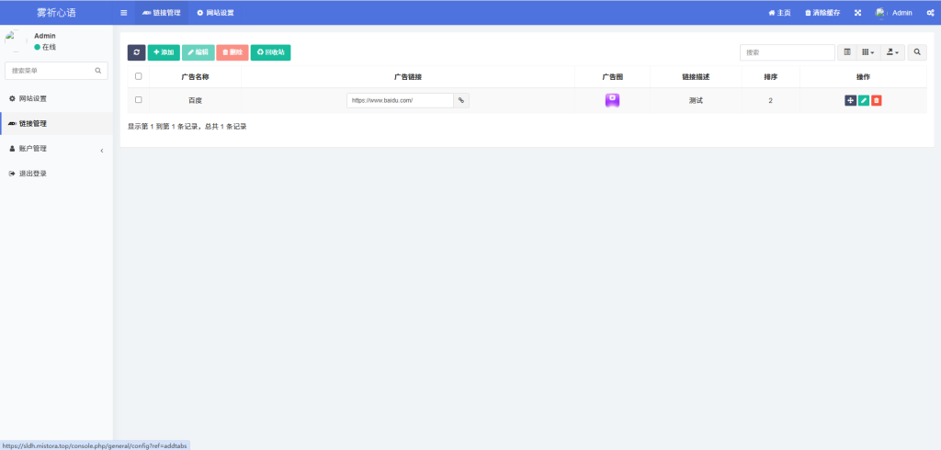The image size is (941, 450).
Task: Click the green edit pencil icon in the 百度 row
Action: (864, 100)
